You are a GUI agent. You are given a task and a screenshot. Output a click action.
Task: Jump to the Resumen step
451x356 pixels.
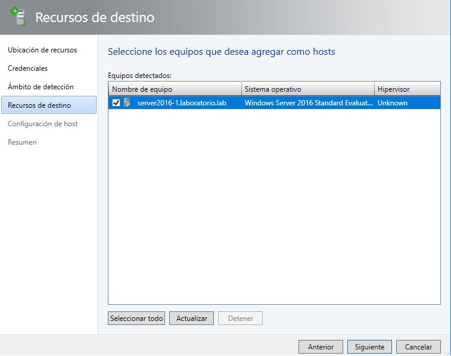pos(22,142)
